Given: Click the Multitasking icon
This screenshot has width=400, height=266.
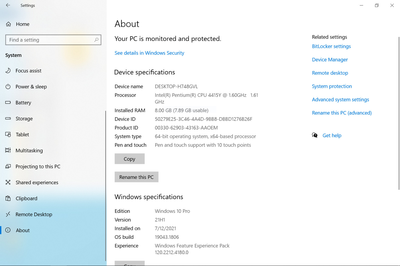Looking at the screenshot, I should [8, 150].
